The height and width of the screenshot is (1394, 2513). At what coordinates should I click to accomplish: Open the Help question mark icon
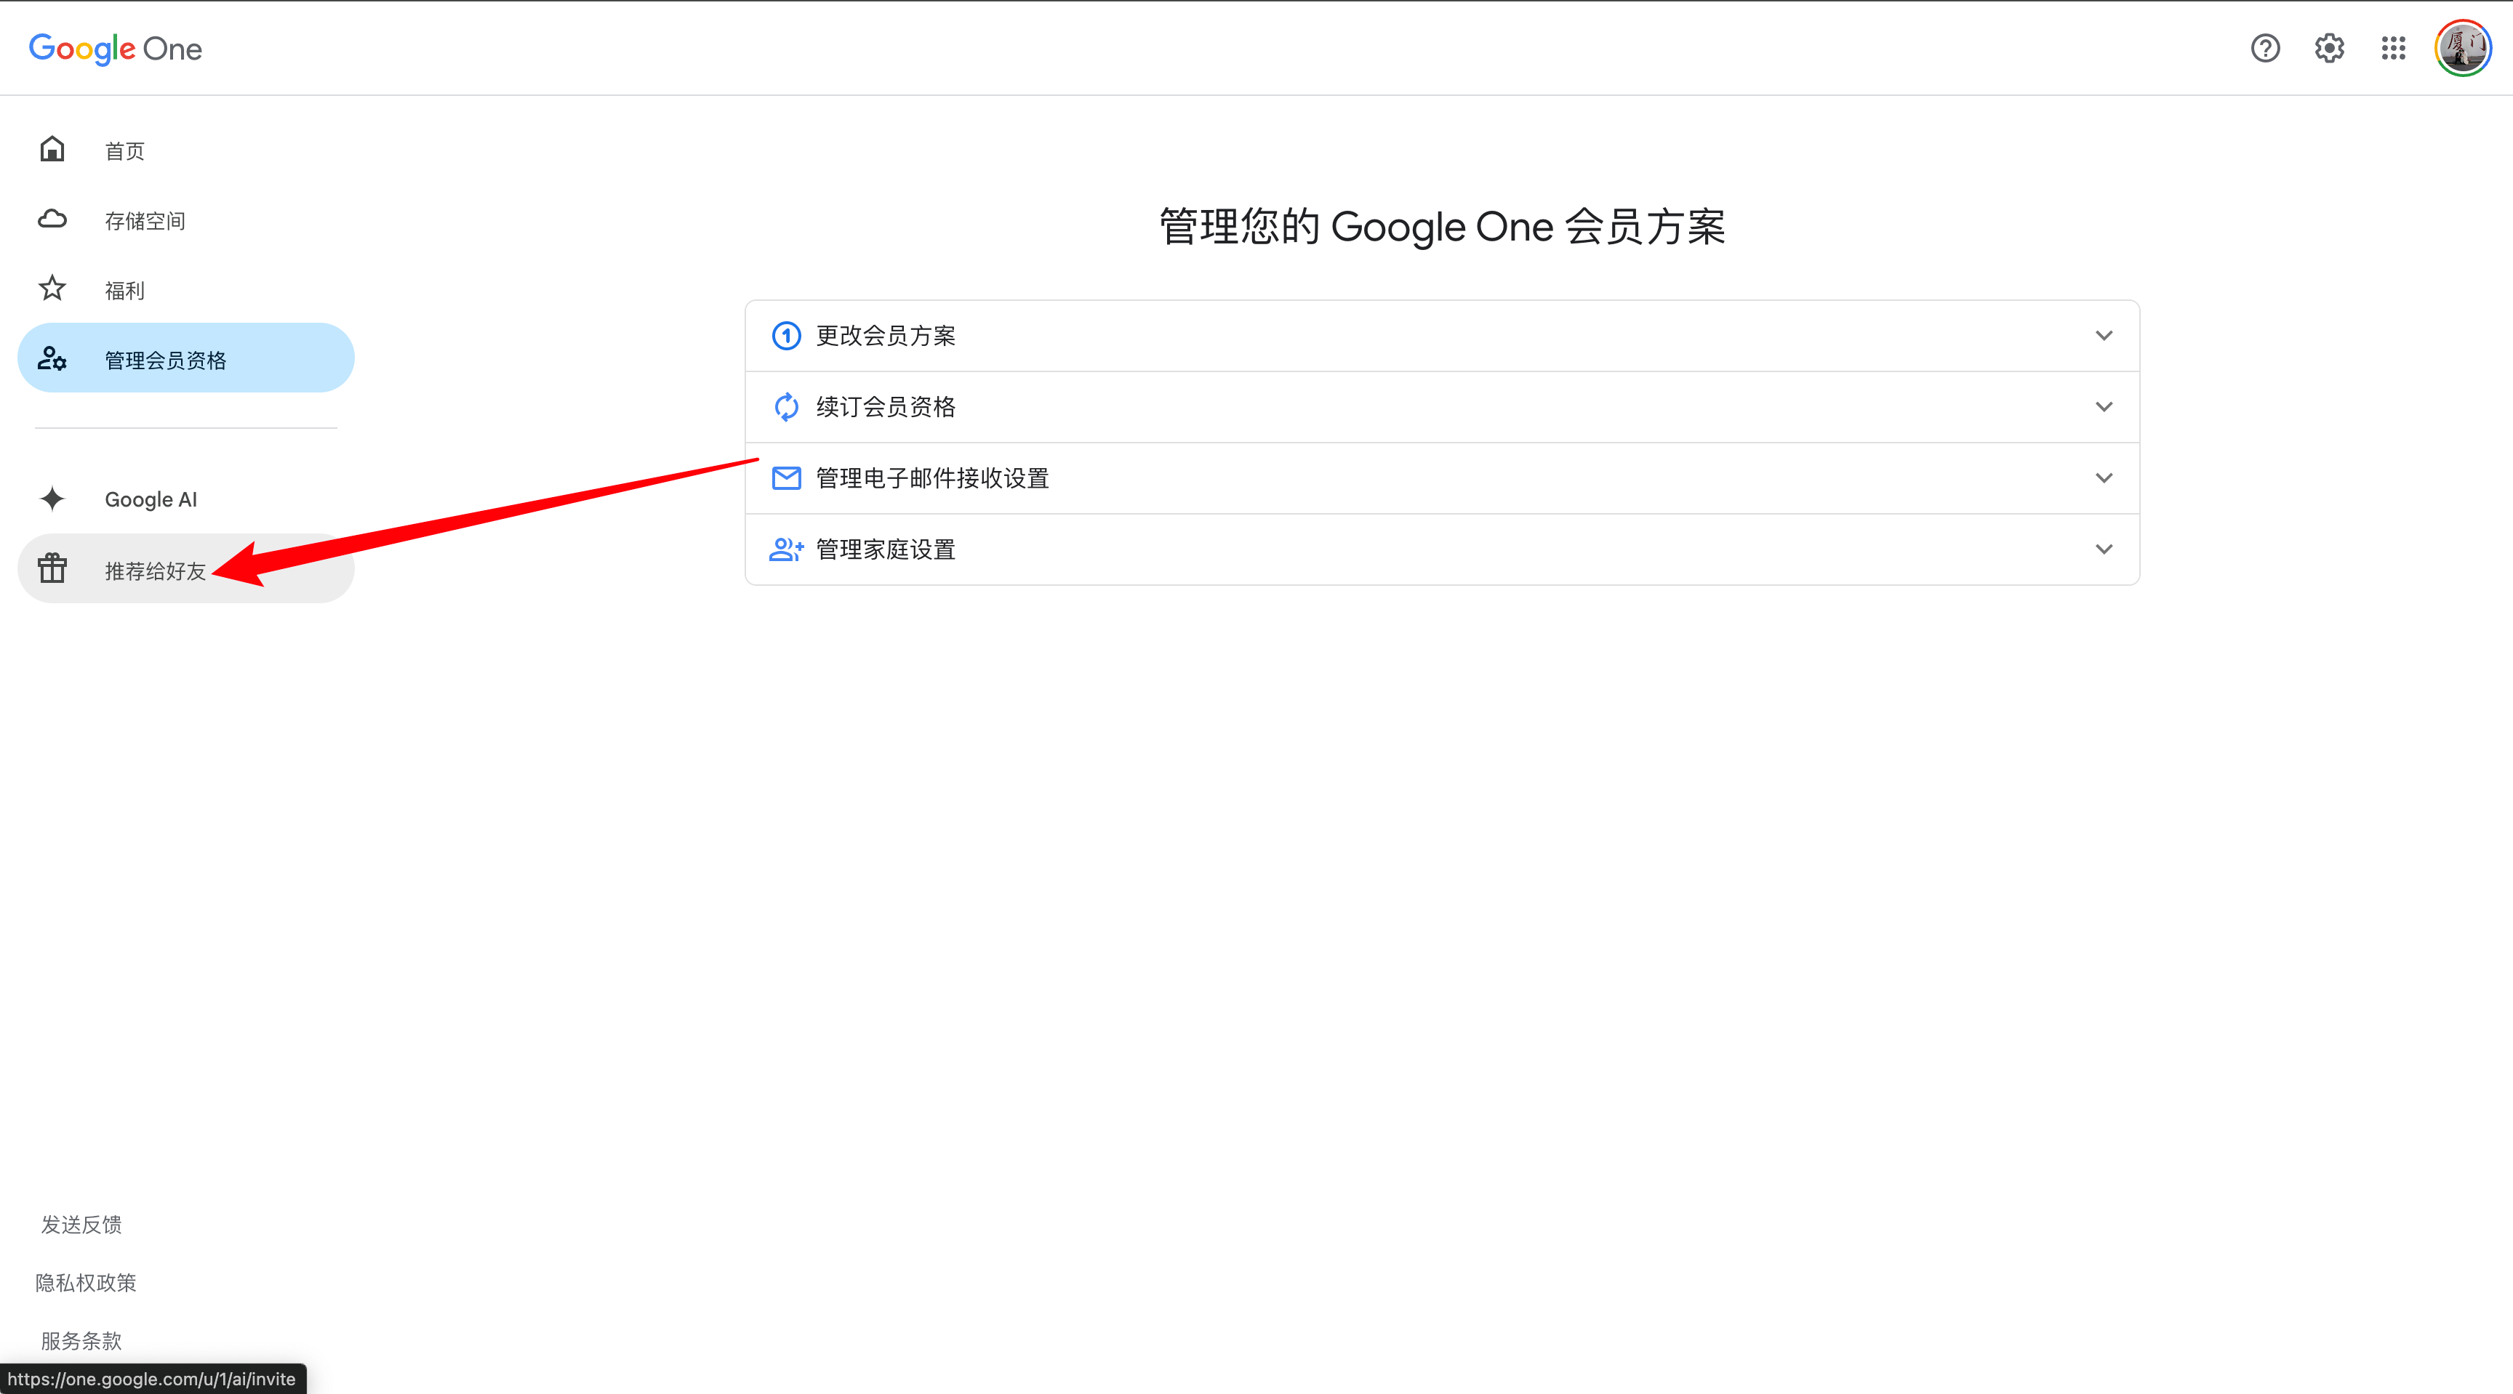[2264, 48]
